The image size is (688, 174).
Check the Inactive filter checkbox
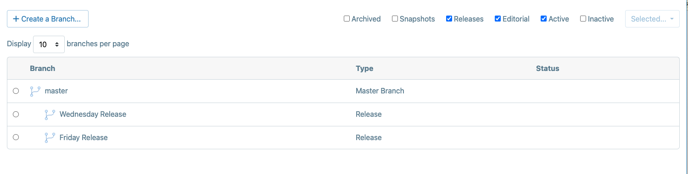point(583,19)
